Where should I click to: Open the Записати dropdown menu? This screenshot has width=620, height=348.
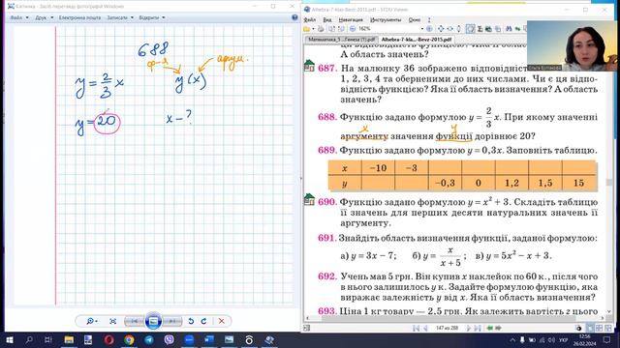(x=120, y=17)
